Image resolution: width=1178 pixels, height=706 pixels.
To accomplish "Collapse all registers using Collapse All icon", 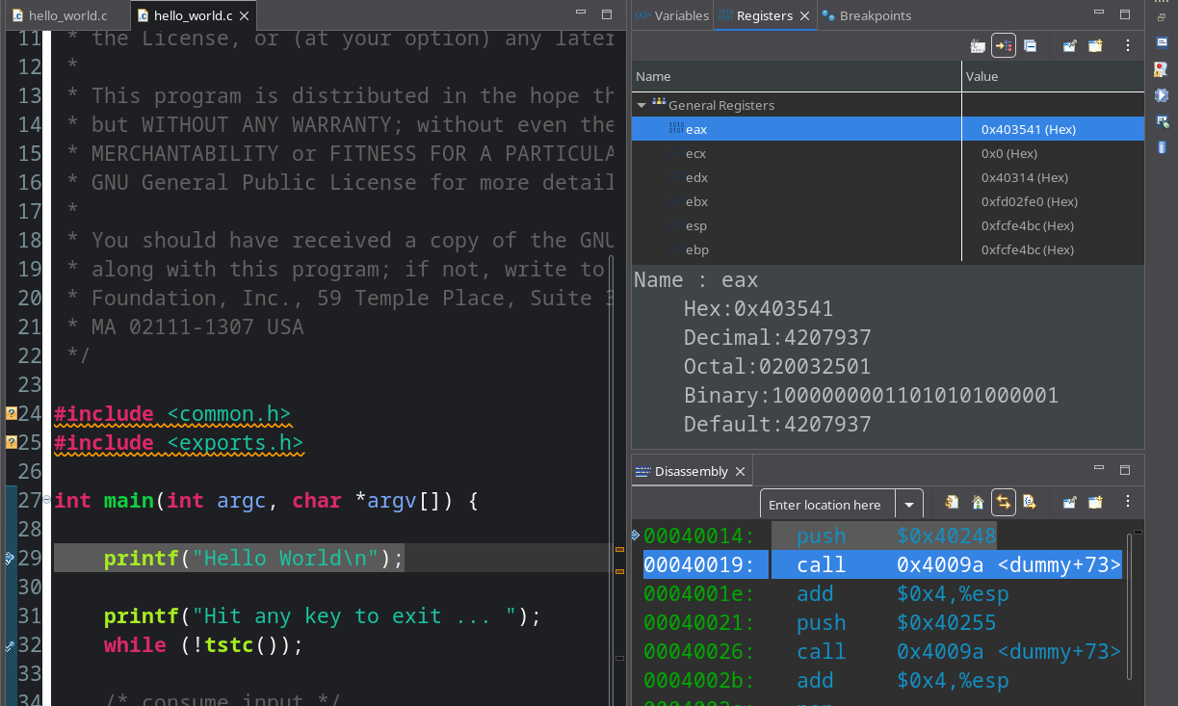I will click(1030, 45).
